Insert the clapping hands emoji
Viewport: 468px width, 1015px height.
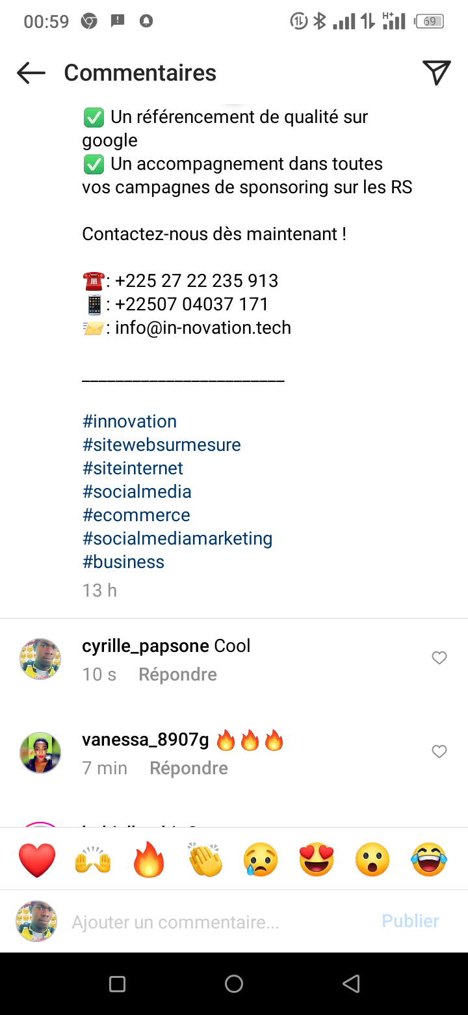[x=205, y=859]
